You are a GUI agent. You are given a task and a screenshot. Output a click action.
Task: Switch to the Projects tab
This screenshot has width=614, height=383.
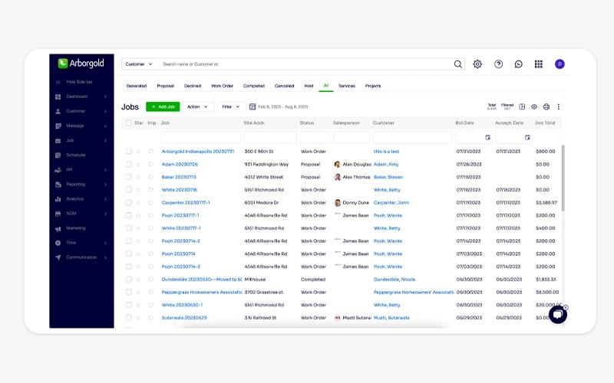(x=373, y=86)
